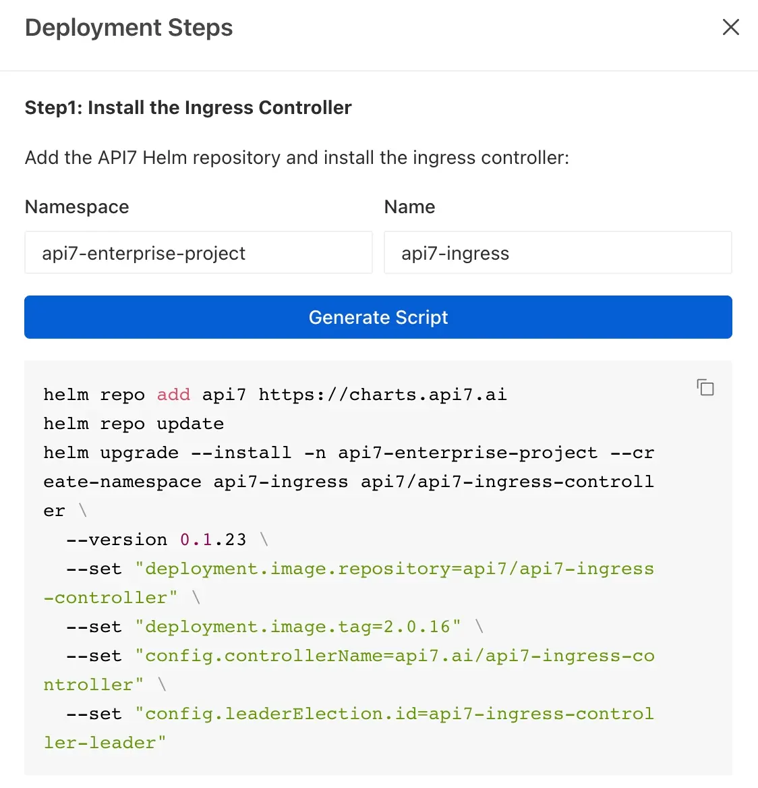This screenshot has height=788, width=758.
Task: Click the copy script icon
Action: [x=705, y=388]
